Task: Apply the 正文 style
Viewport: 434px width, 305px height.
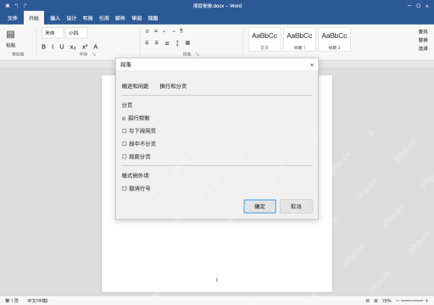Action: coord(264,40)
